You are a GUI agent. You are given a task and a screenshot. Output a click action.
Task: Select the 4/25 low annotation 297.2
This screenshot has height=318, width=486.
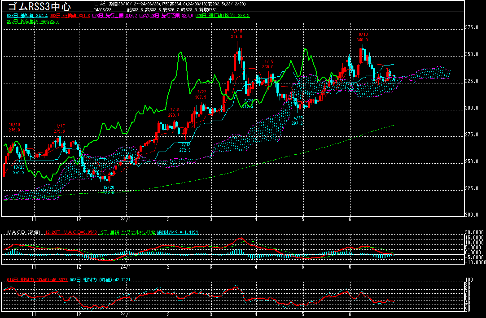point(297,121)
